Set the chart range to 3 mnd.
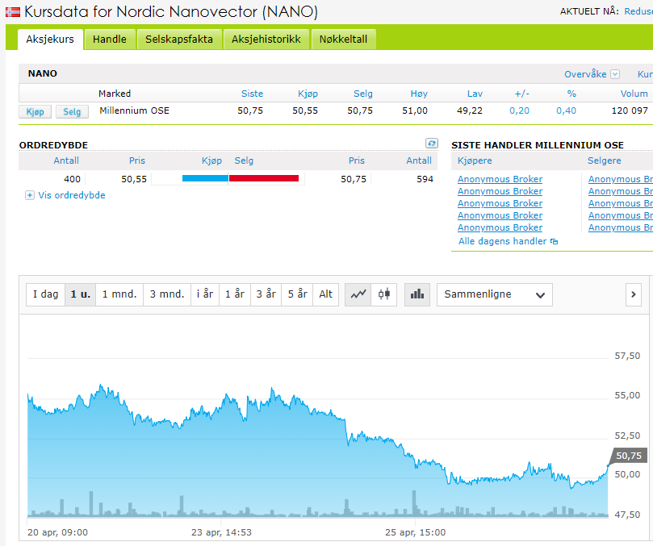Image resolution: width=653 pixels, height=546 pixels. coord(167,294)
